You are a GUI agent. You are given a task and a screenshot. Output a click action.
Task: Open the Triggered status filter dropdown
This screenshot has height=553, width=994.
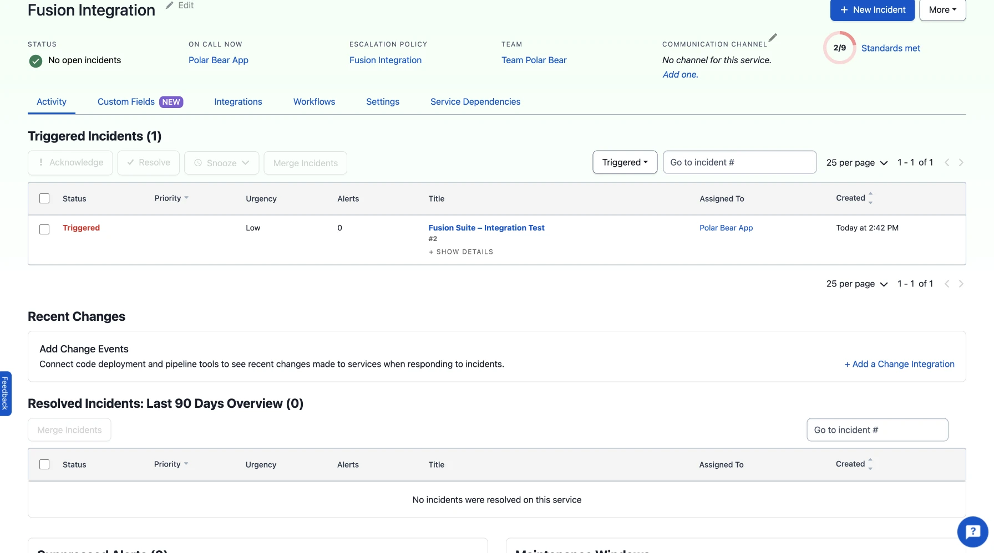click(625, 162)
